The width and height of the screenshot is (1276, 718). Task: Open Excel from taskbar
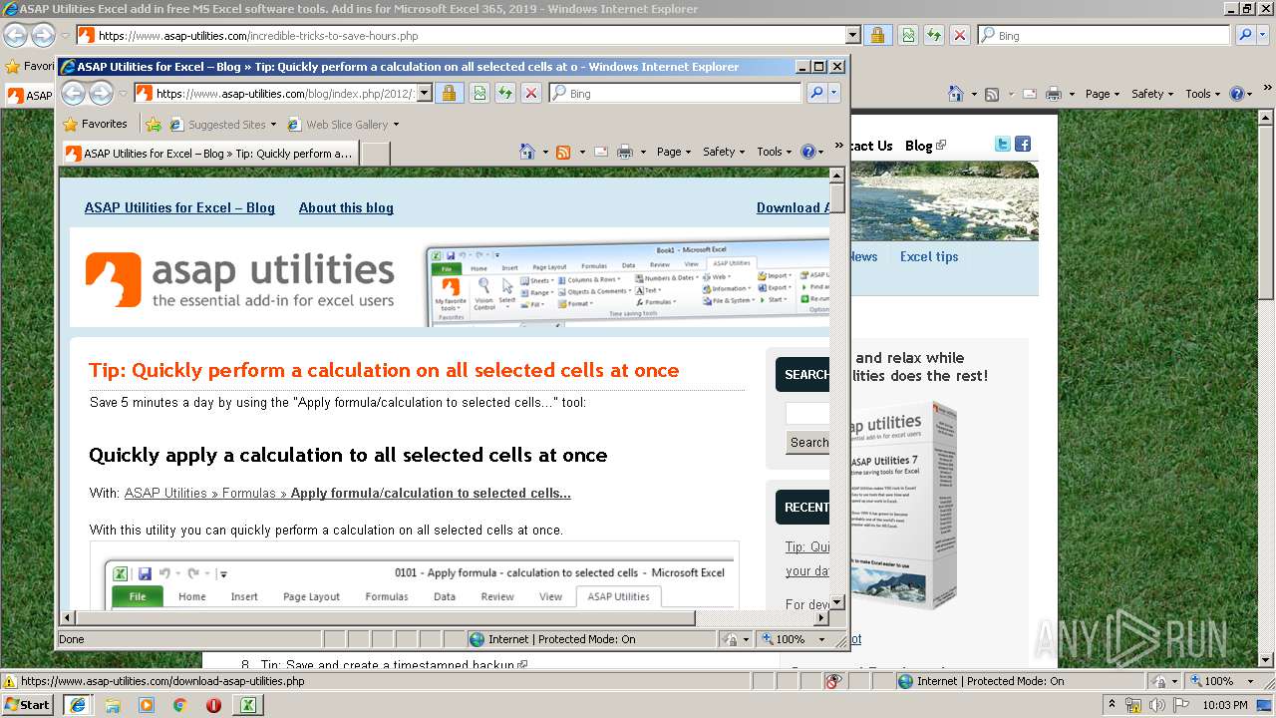click(247, 705)
